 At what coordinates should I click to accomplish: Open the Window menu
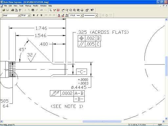(x=43, y=6)
